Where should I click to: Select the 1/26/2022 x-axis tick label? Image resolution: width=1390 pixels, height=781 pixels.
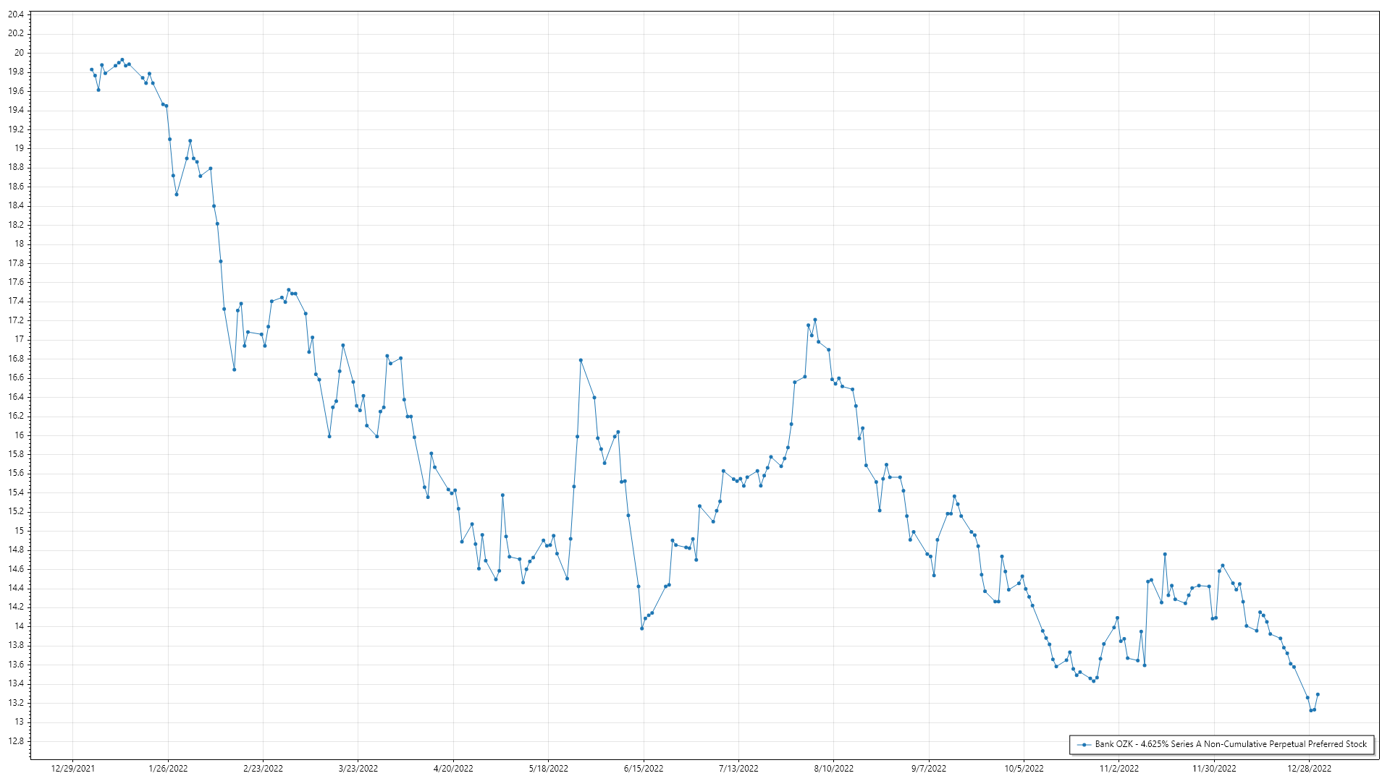click(168, 769)
